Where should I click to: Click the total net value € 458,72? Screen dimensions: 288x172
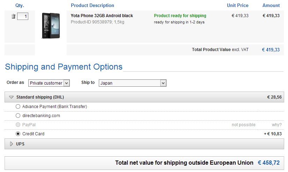click(x=268, y=163)
